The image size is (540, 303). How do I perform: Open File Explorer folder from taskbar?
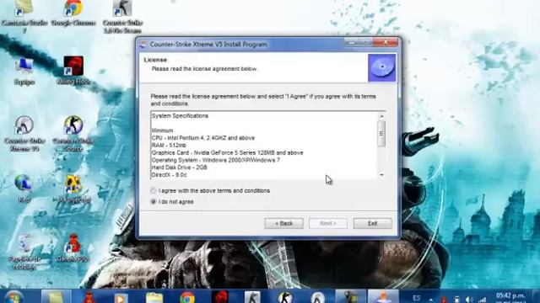[x=154, y=297]
